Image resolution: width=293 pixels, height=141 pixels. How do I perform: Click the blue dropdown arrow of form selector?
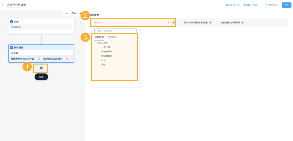169,22
